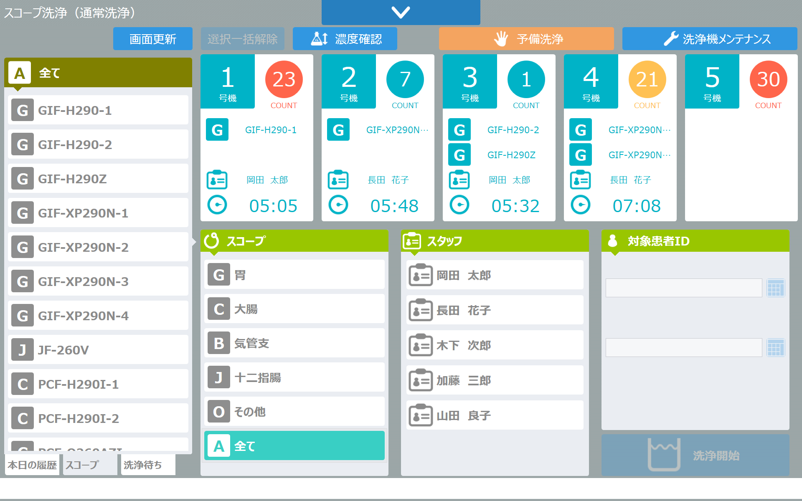Click the arrow handle right of scope list
This screenshot has height=501, width=802.
tap(194, 242)
